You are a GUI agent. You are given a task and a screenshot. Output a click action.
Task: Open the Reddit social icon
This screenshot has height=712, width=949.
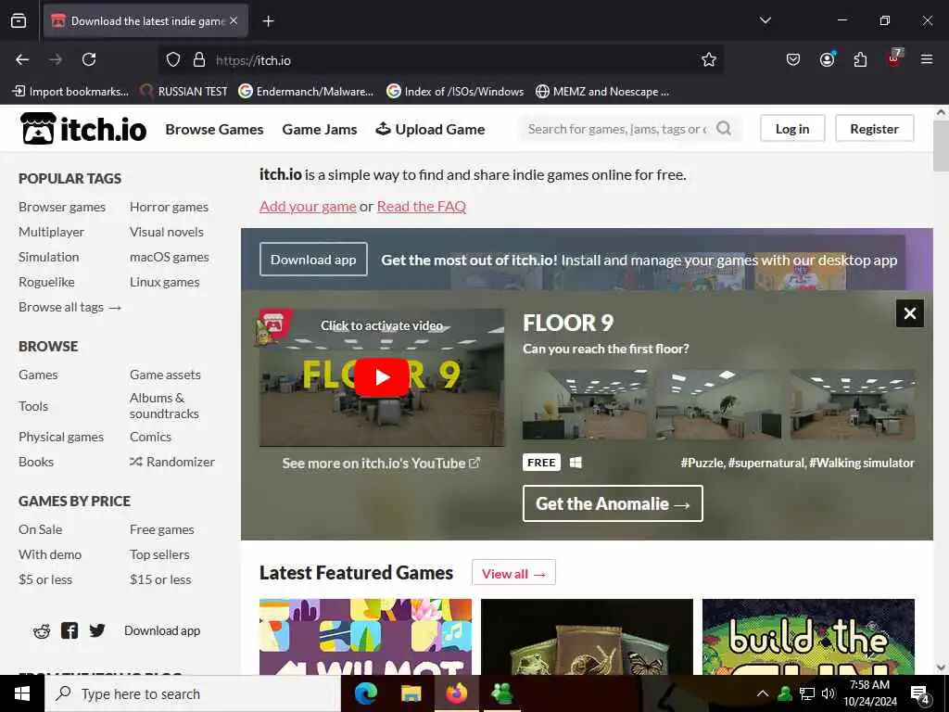coord(41,630)
